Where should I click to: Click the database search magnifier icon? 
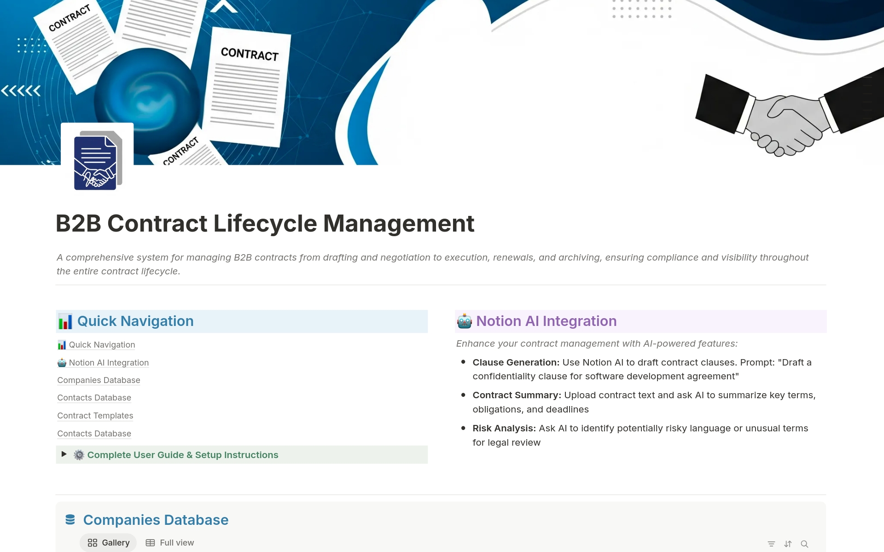(x=804, y=544)
